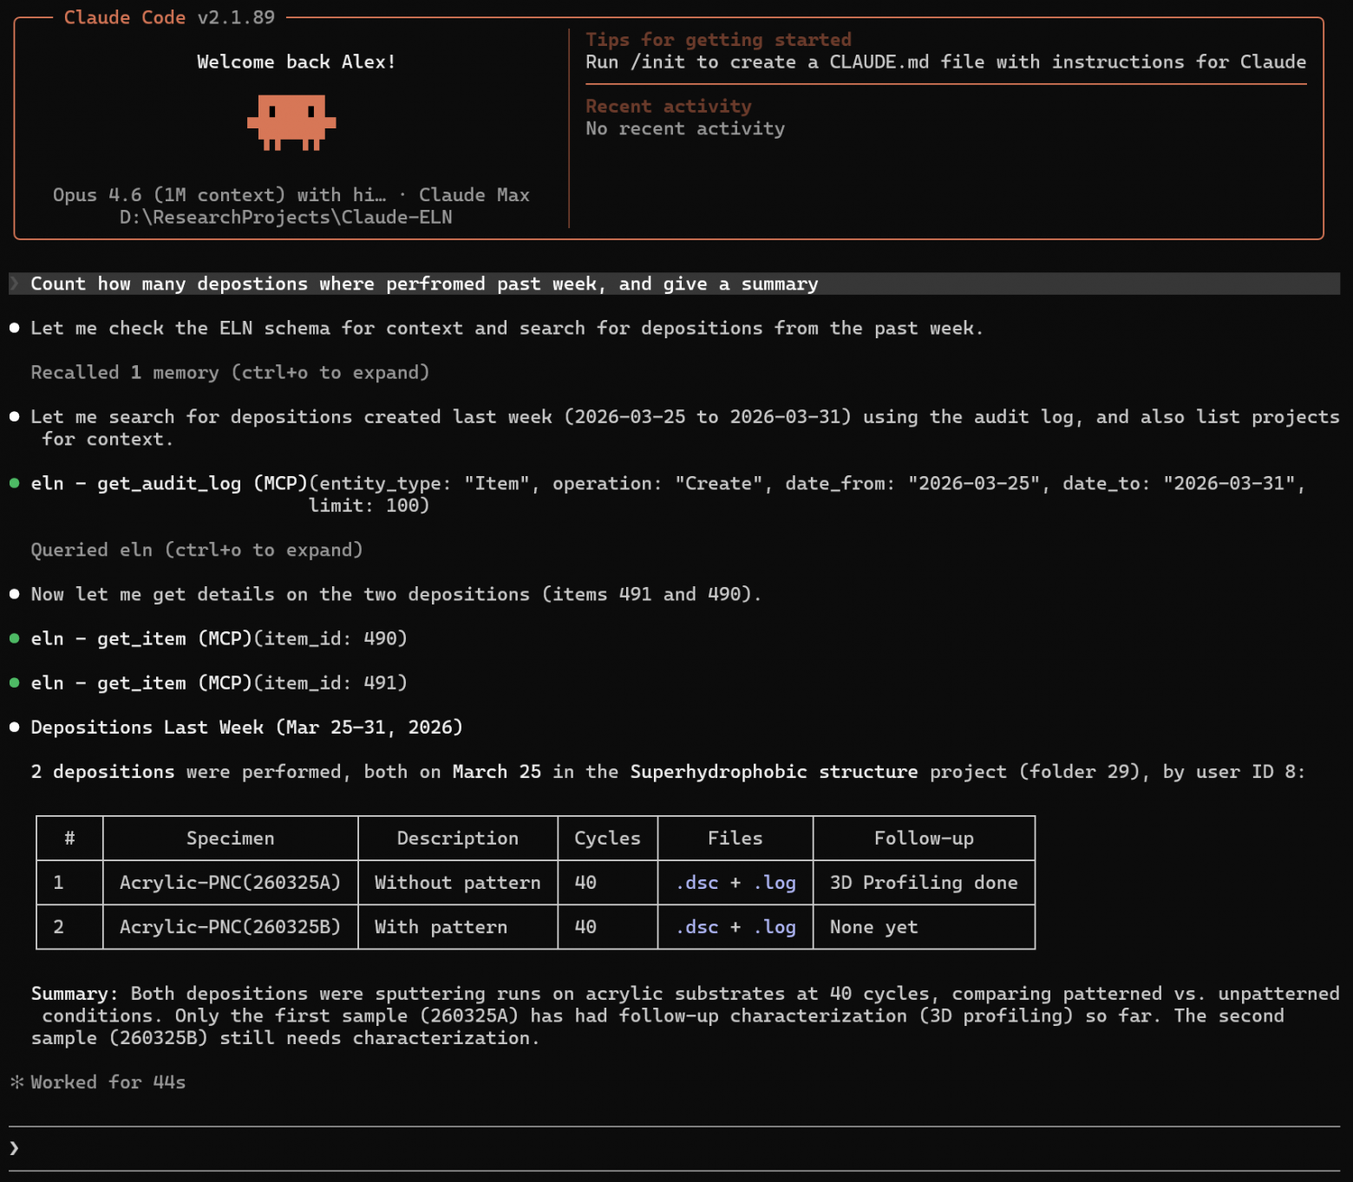Click the green dot beside get_item 490

pyautogui.click(x=15, y=638)
